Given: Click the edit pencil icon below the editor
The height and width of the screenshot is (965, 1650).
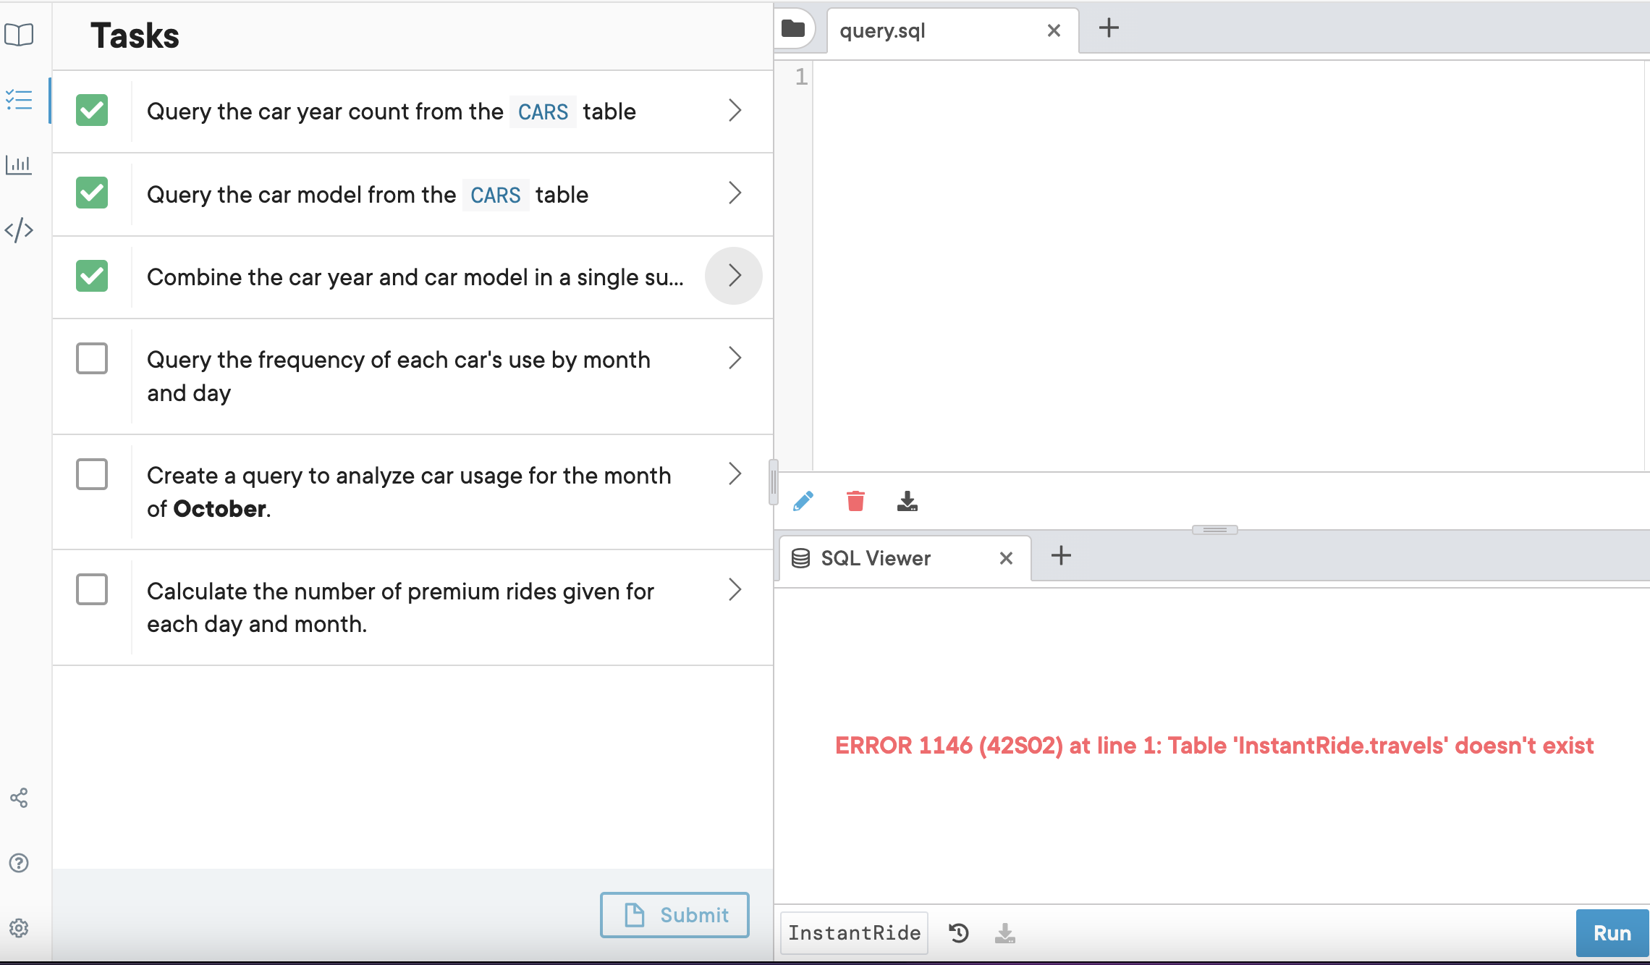Looking at the screenshot, I should tap(803, 500).
